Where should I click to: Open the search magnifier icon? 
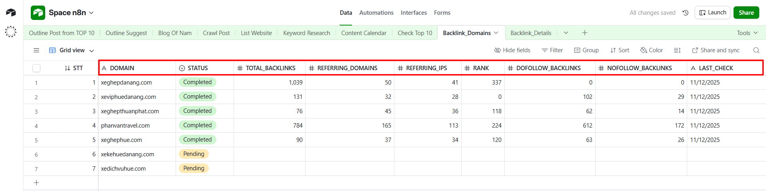tap(756, 50)
